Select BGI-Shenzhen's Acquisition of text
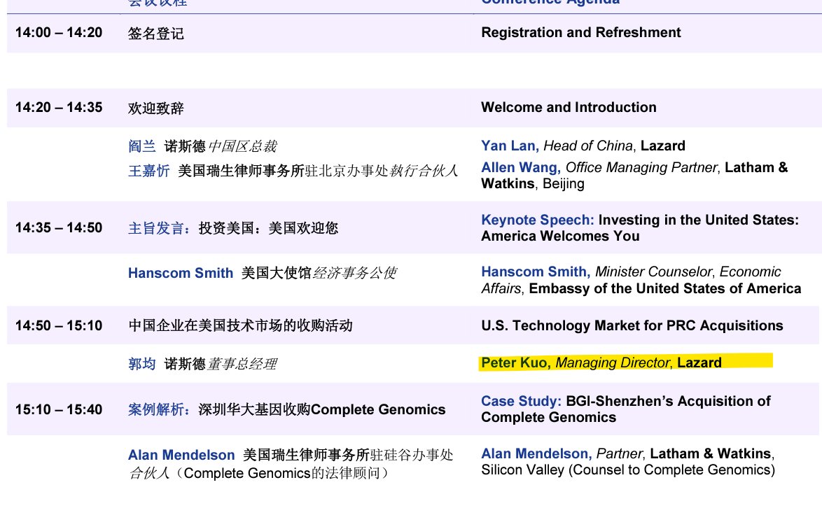This screenshot has height=515, width=822. point(669,402)
